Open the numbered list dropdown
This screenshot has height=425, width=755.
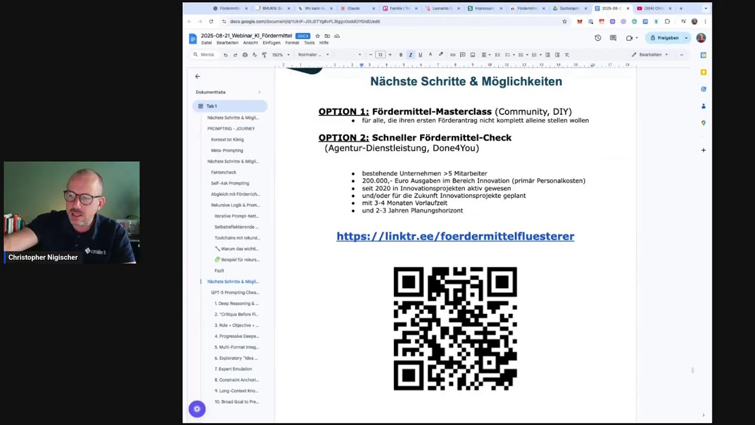pos(536,55)
